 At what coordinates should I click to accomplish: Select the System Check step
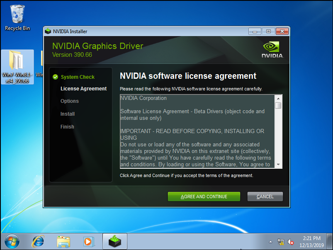78,77
